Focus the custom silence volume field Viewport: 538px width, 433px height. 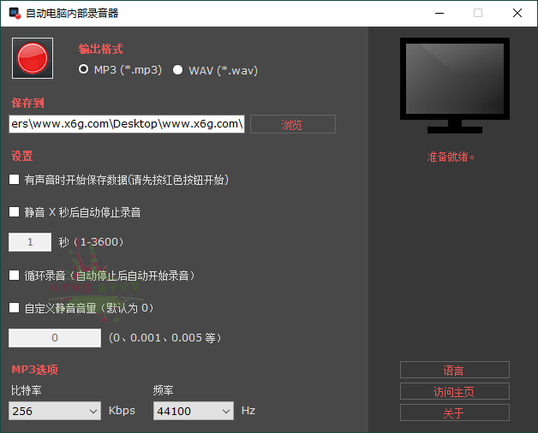tap(55, 338)
